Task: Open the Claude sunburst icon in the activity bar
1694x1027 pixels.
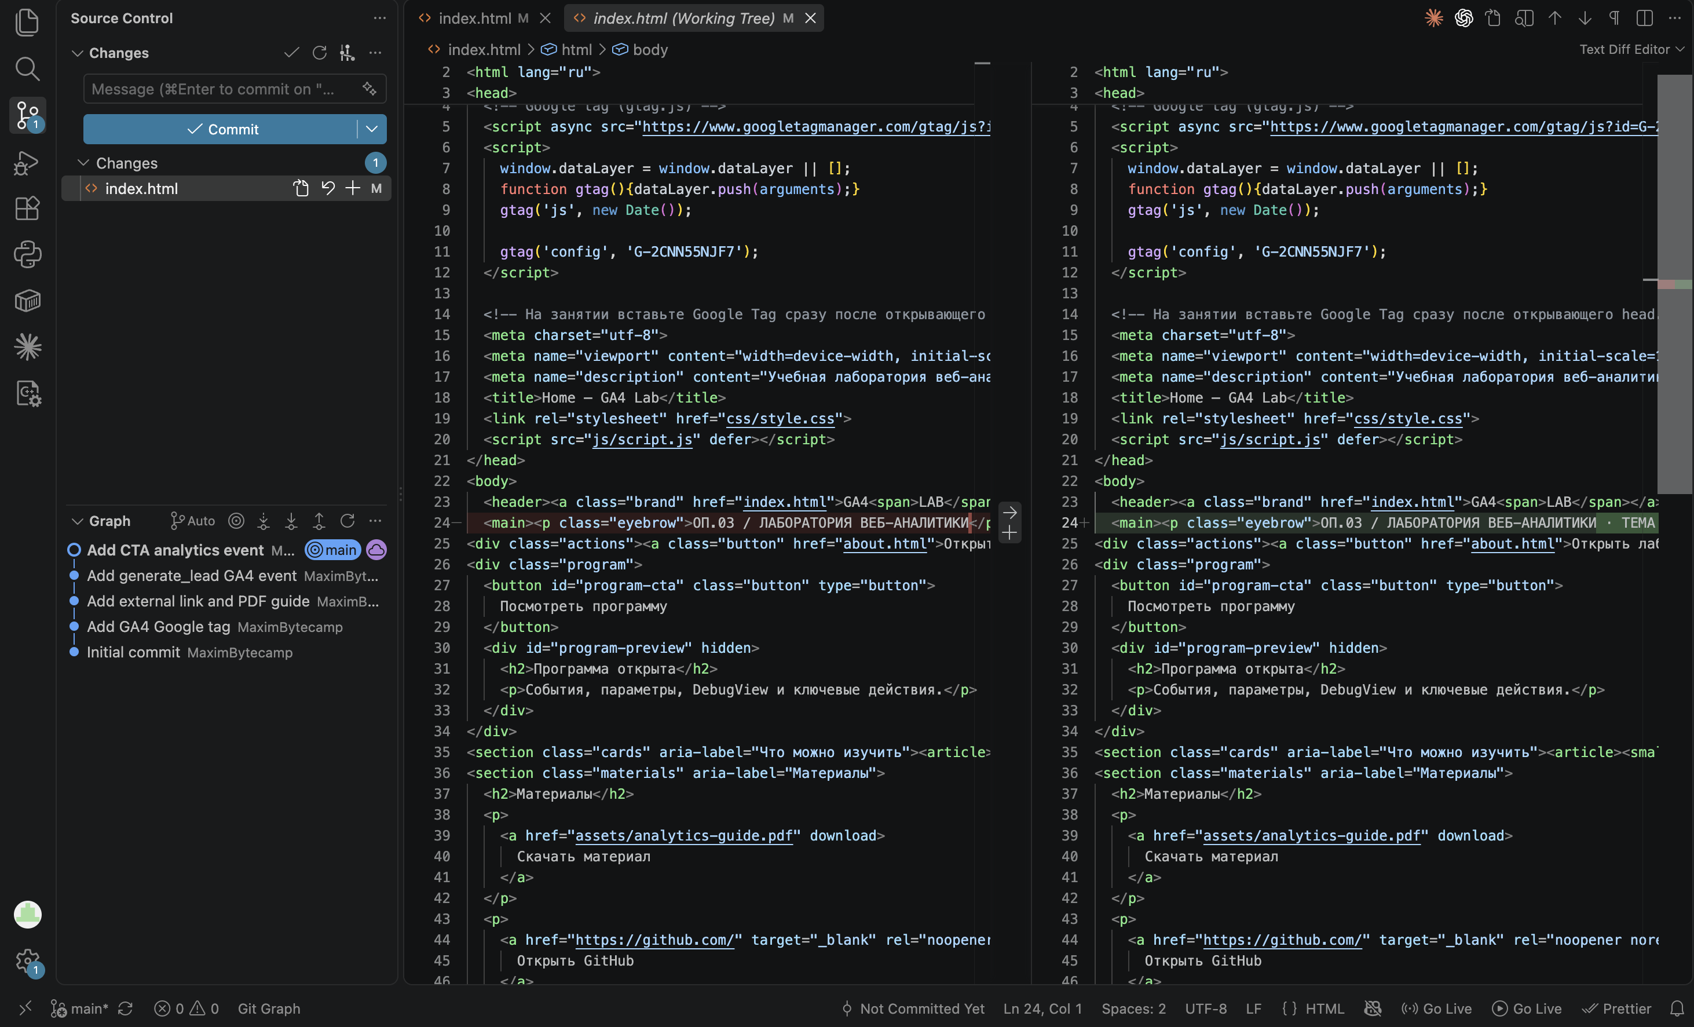Action: click(27, 346)
